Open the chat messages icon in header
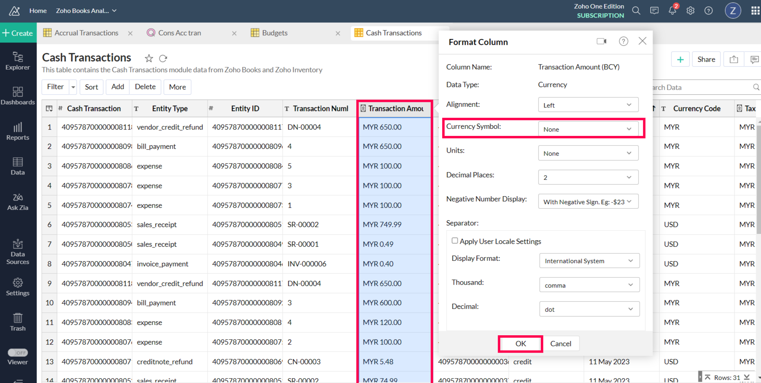 [x=654, y=11]
